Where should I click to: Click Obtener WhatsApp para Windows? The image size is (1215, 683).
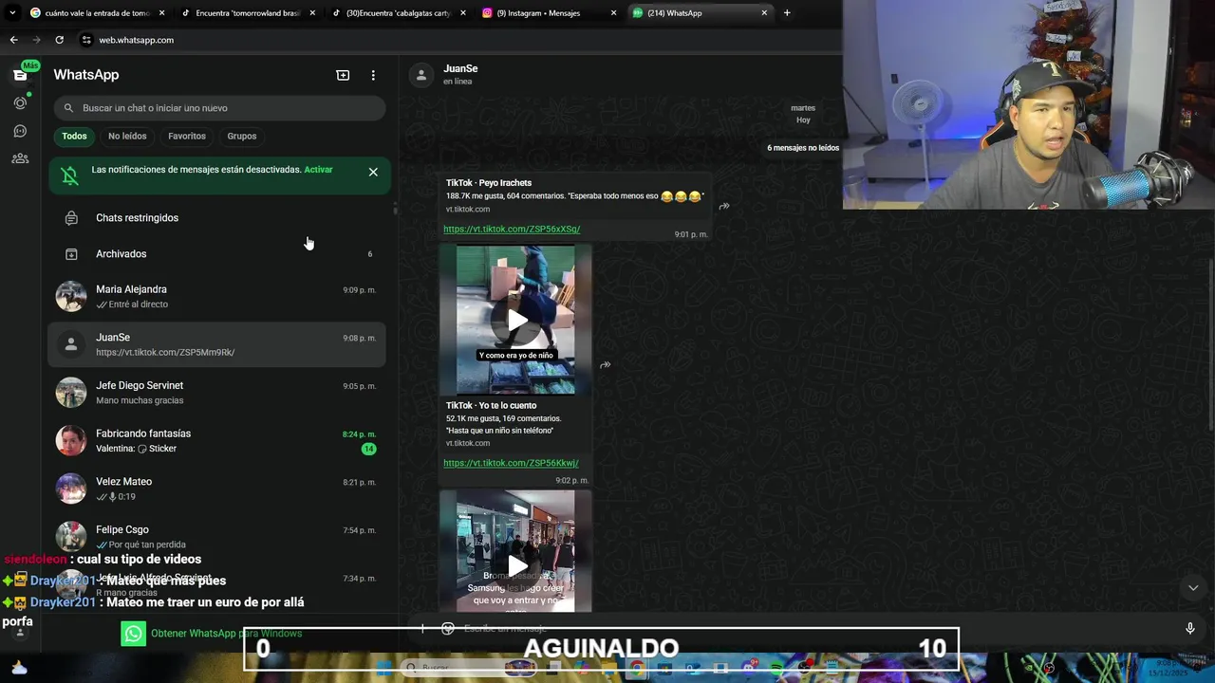[226, 634]
